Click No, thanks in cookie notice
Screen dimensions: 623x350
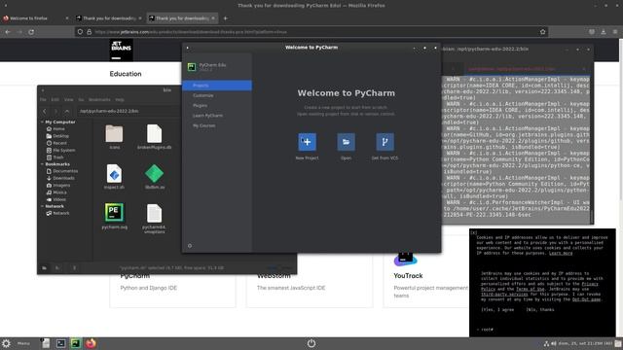click(540, 309)
